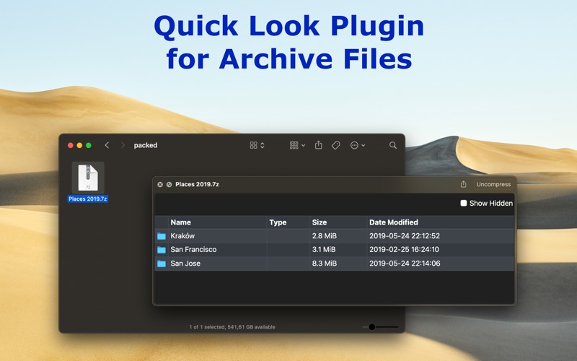Click the Finder back arrow

pyautogui.click(x=107, y=145)
